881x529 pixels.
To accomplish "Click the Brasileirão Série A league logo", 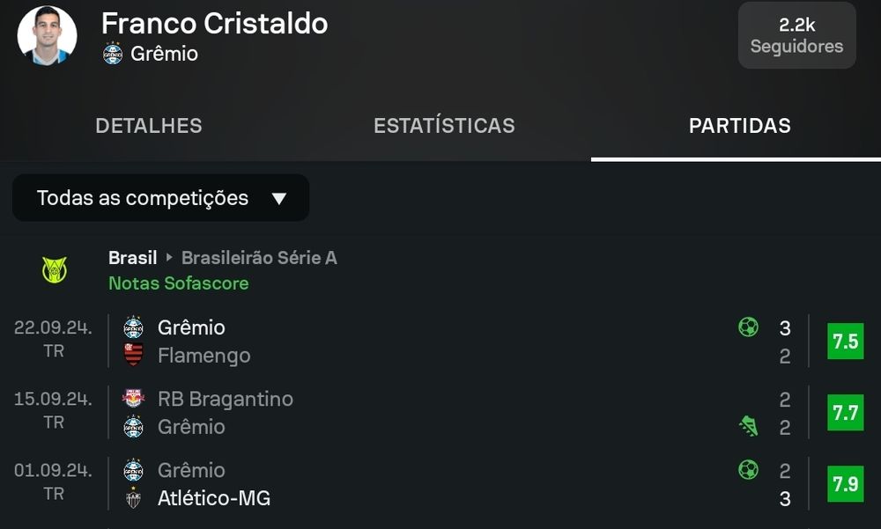I will coord(55,269).
